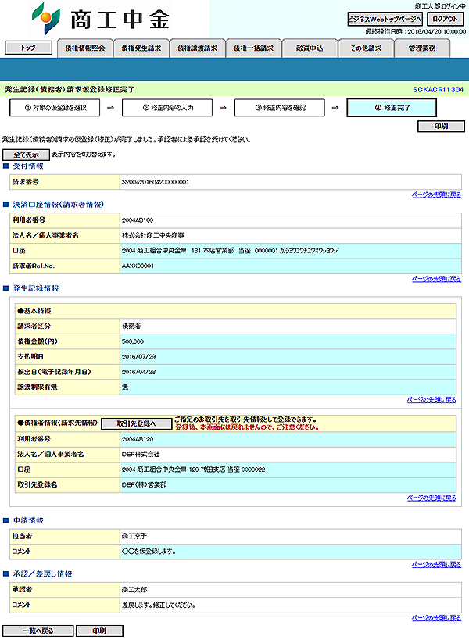Switch to the 債権発生請求 tab
The image size is (469, 643).
pos(141,48)
